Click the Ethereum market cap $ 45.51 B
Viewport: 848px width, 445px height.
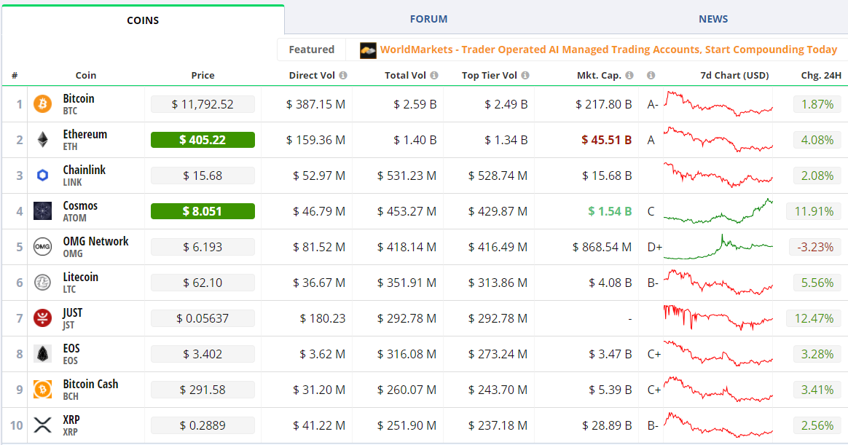pyautogui.click(x=606, y=140)
